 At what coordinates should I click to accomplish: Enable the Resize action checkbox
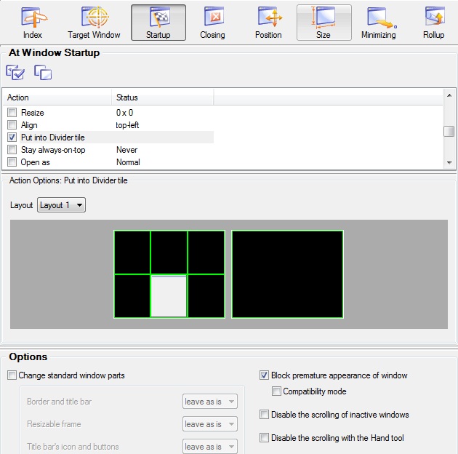12,113
